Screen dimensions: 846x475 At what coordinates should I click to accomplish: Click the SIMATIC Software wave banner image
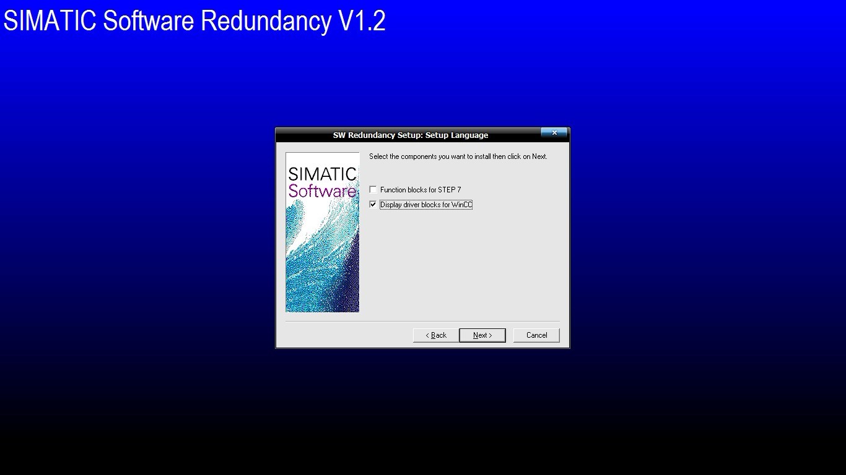point(322,232)
